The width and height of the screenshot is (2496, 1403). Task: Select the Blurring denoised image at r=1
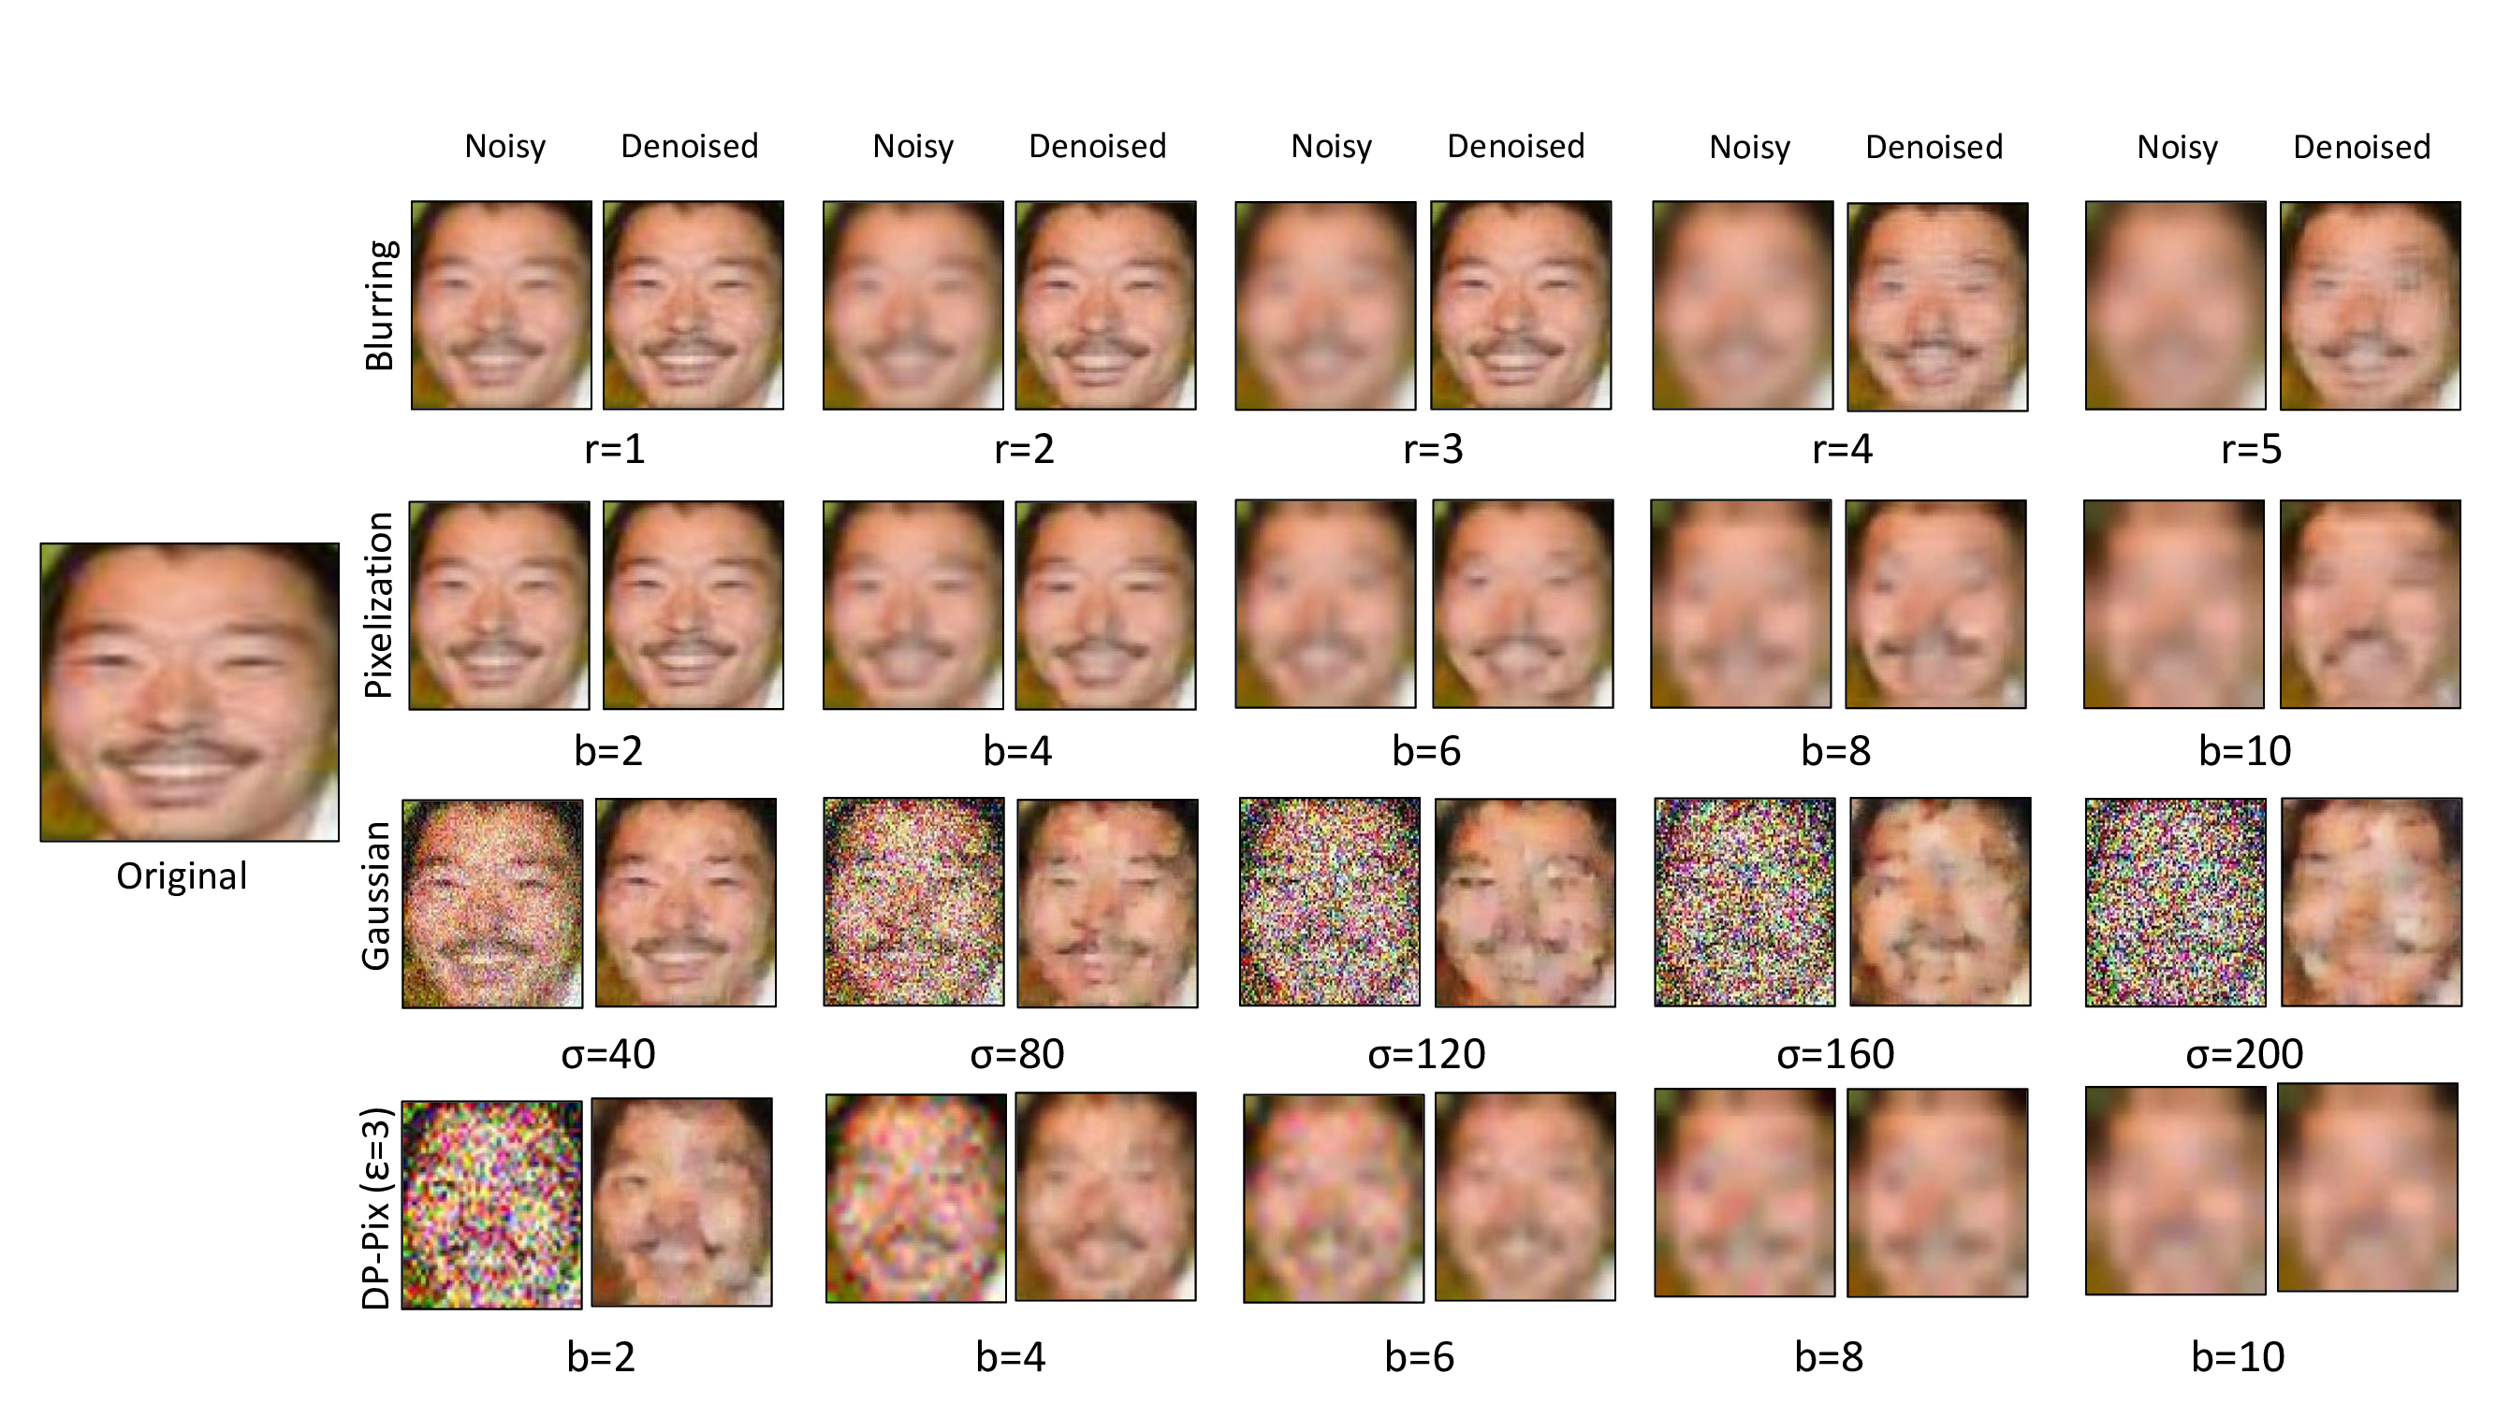point(693,305)
